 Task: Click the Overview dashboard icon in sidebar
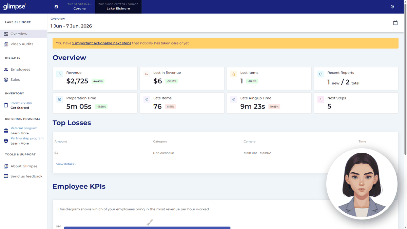(6, 34)
